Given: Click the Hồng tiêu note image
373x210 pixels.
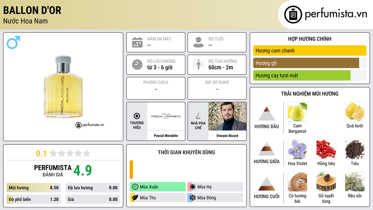Looking at the screenshot, I should point(326,149).
